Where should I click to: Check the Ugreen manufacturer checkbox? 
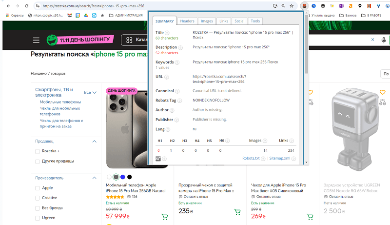38,218
